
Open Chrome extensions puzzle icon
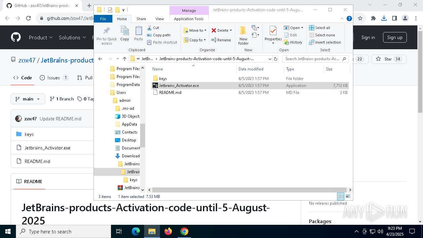click(373, 19)
